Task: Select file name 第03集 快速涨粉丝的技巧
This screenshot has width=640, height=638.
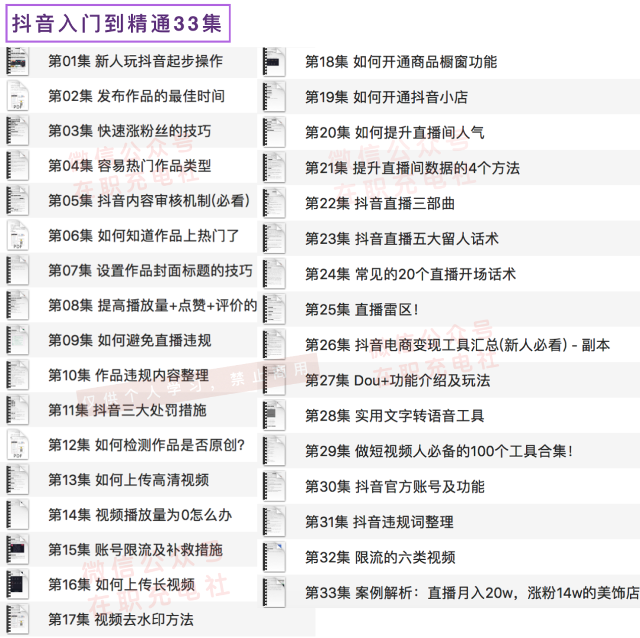Action: 130,131
